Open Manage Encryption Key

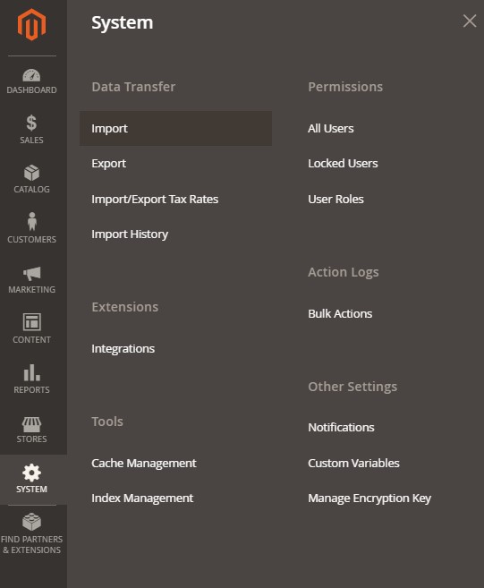pos(369,498)
